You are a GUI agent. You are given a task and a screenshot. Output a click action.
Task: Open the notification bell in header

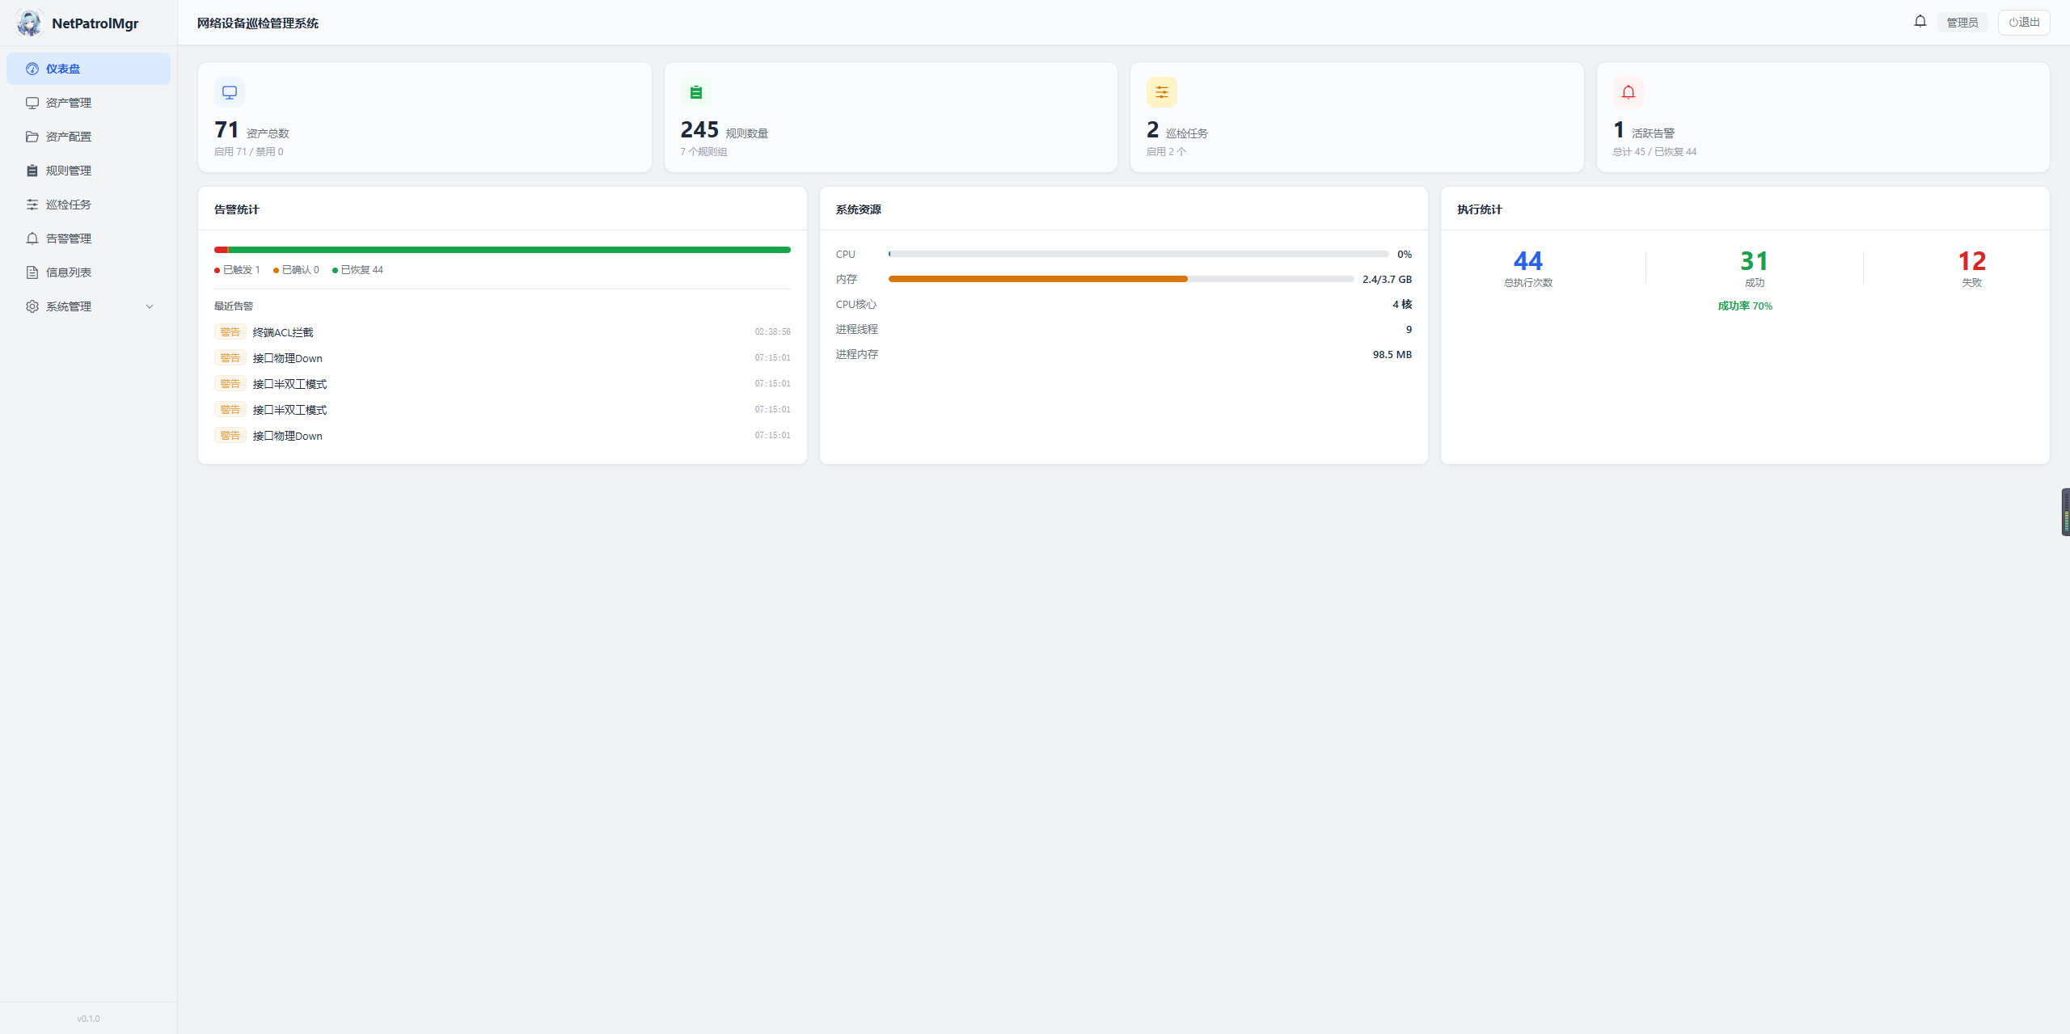(1920, 22)
